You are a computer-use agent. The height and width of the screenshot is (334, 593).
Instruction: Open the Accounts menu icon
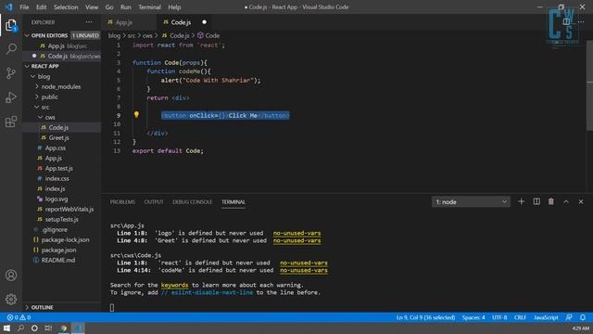pos(11,276)
